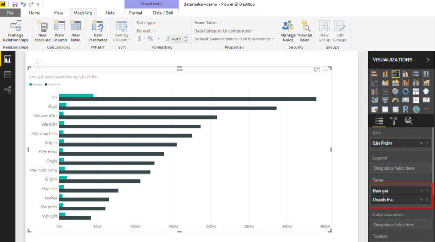Remove Doanh thu field from Value
The image size is (435, 242).
tap(427, 200)
